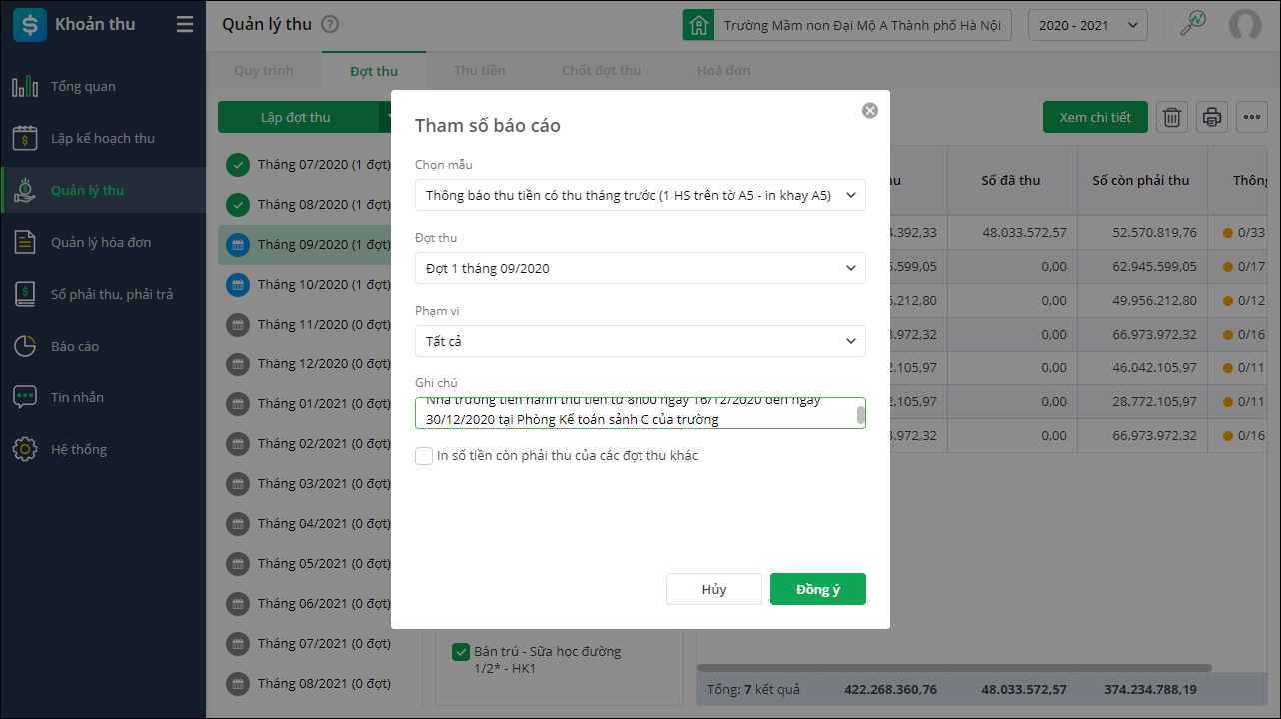
Task: Switch to the Chốt đợt thu tab
Action: pos(601,71)
